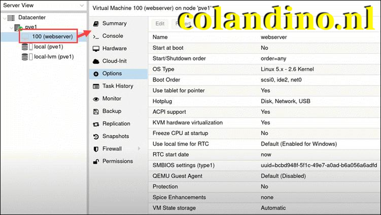Click the 'order=any' value
Screen dimensions: 381x215
click(273, 58)
